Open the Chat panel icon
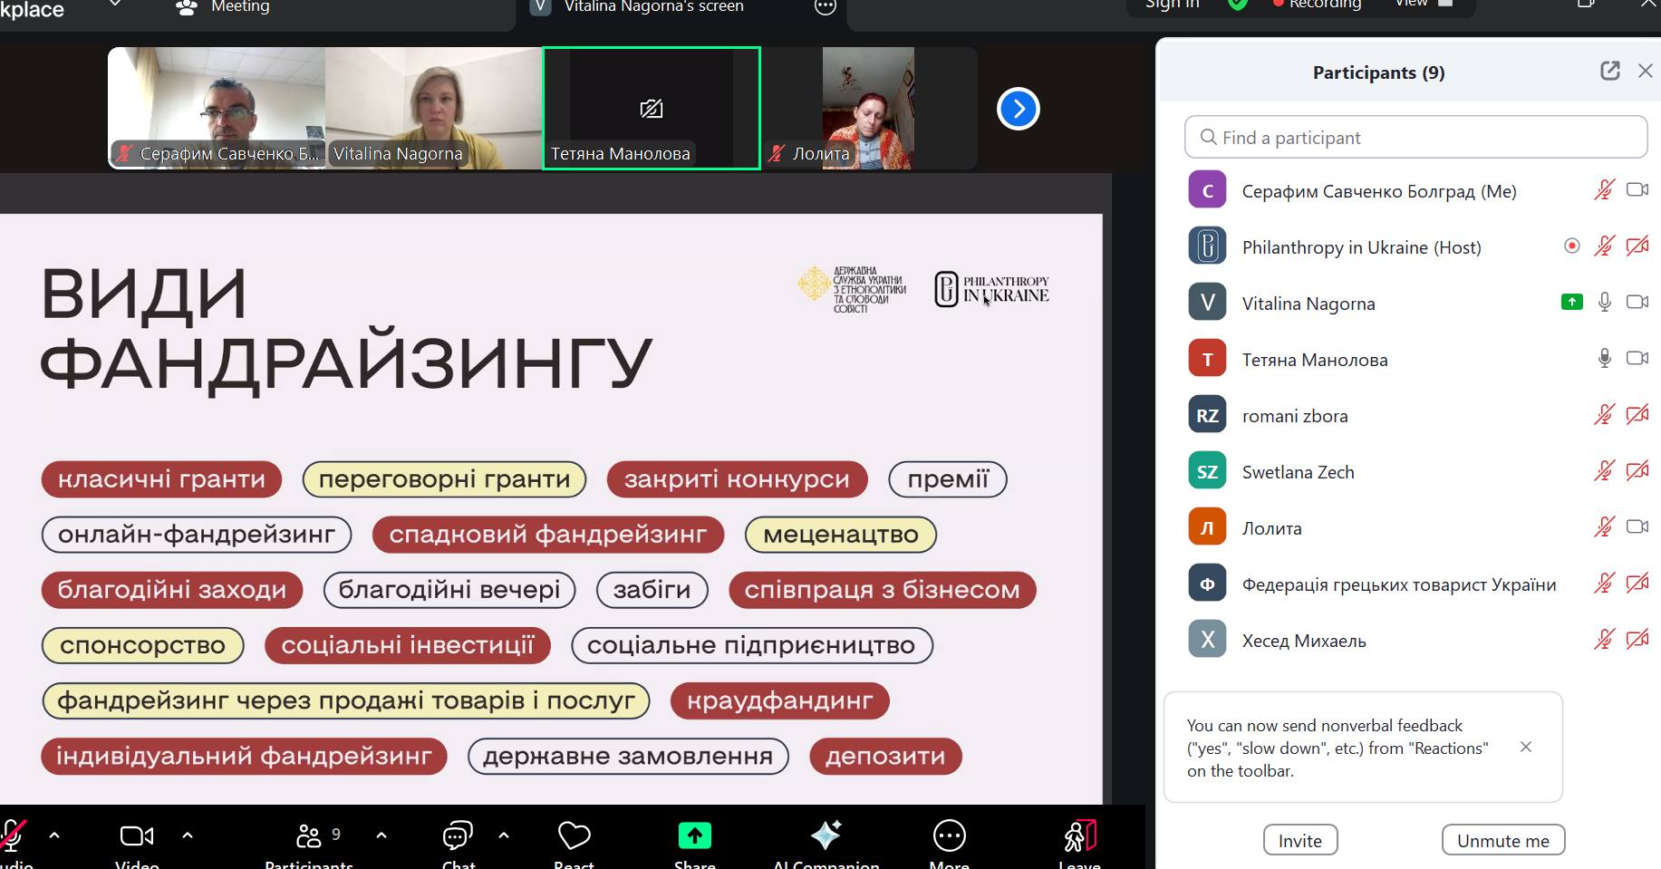Viewport: 1661px width, 869px height. [458, 835]
